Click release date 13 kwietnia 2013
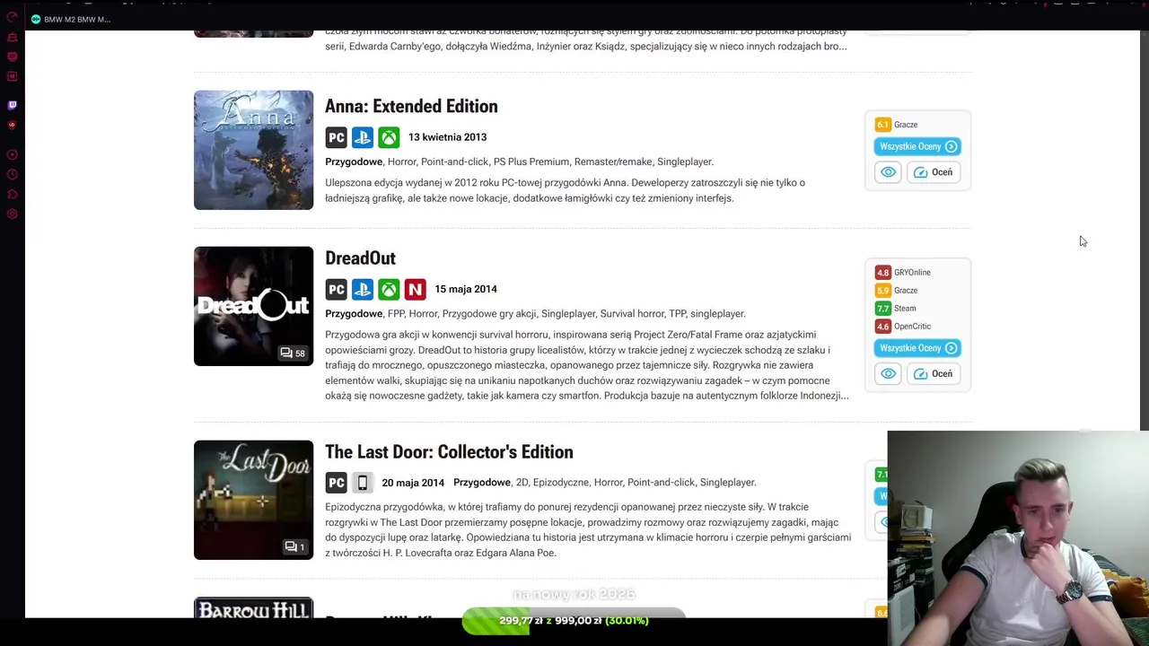This screenshot has width=1149, height=646. pyautogui.click(x=447, y=137)
